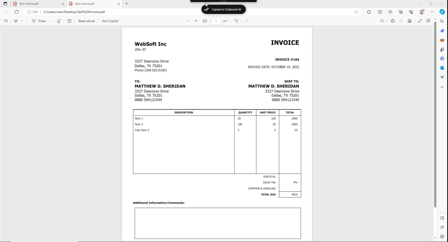The height and width of the screenshot is (242, 448).
Task: Click the Save as icon
Action: click(409, 21)
